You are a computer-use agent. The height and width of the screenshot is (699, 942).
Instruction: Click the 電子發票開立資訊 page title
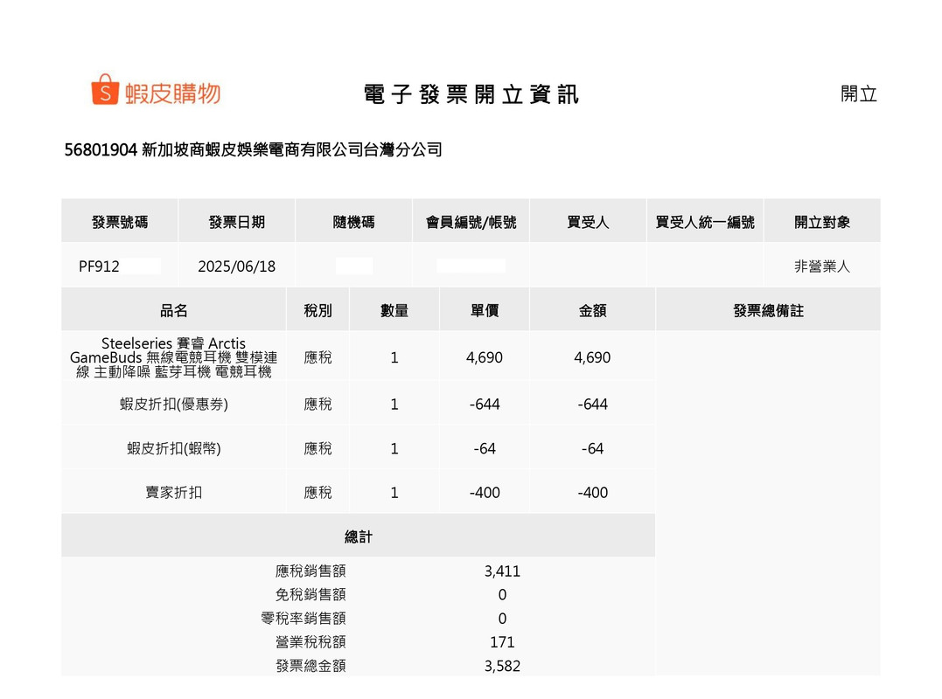(471, 94)
